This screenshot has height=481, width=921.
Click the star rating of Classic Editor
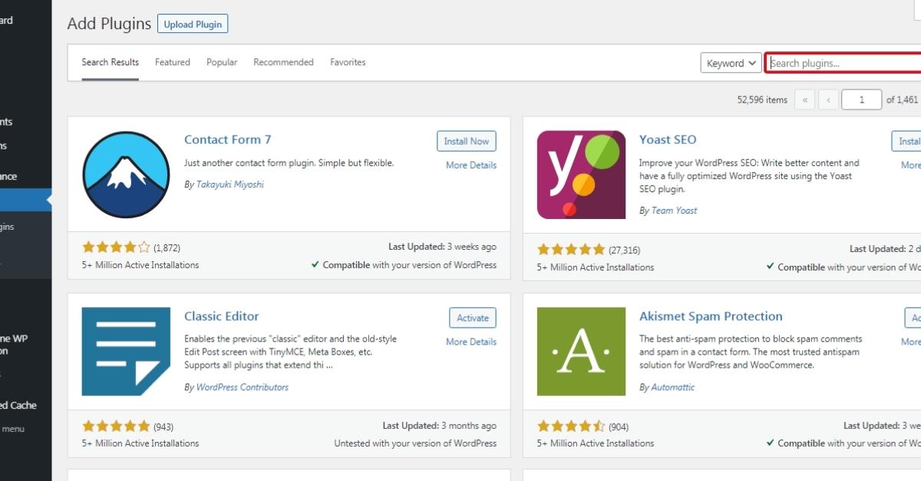point(116,426)
